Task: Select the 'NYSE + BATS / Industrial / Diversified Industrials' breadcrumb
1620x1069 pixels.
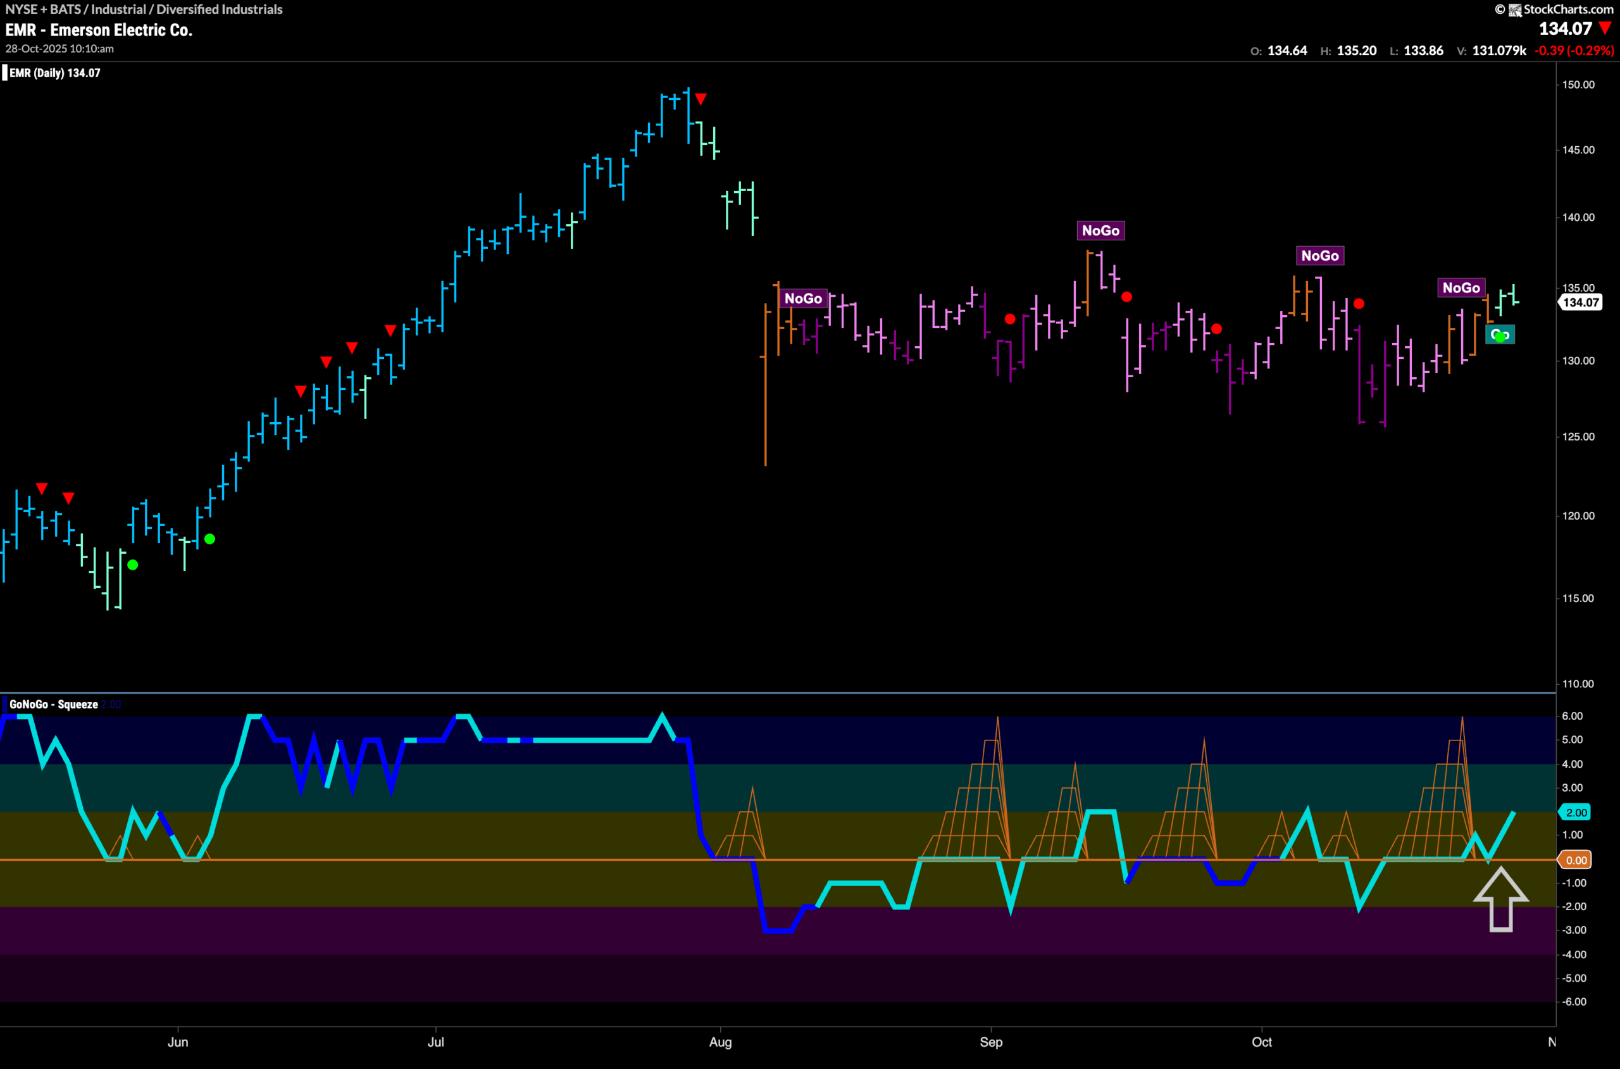Action: [144, 9]
